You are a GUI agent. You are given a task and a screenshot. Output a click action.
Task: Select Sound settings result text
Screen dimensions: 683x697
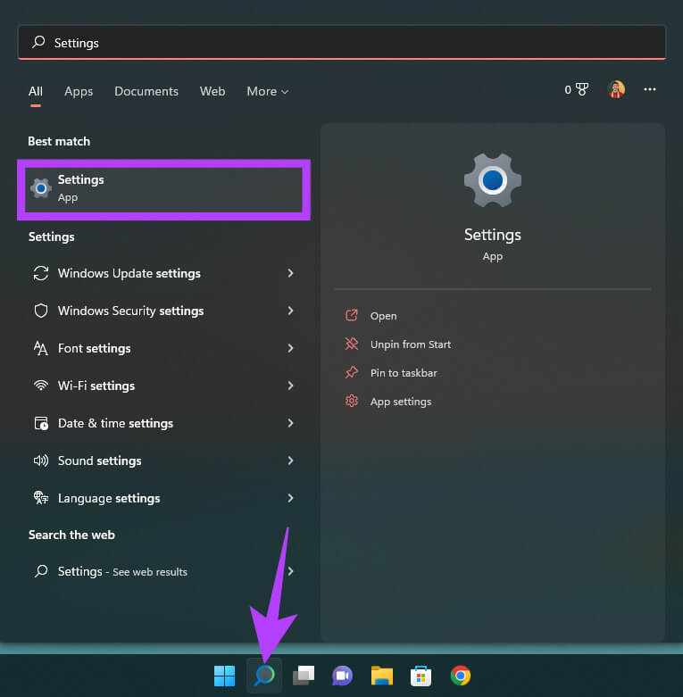click(100, 461)
